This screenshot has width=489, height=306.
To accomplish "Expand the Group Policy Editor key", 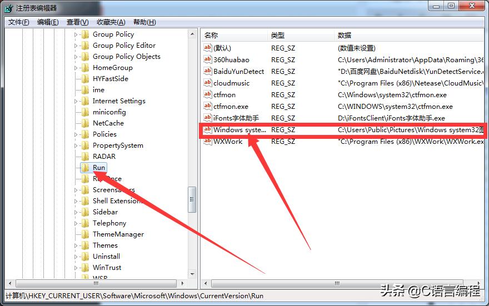I will pyautogui.click(x=76, y=46).
